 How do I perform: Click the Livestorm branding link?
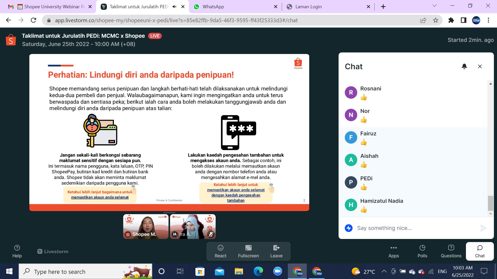click(53, 251)
